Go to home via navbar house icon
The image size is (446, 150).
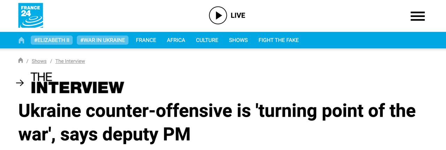point(21,40)
